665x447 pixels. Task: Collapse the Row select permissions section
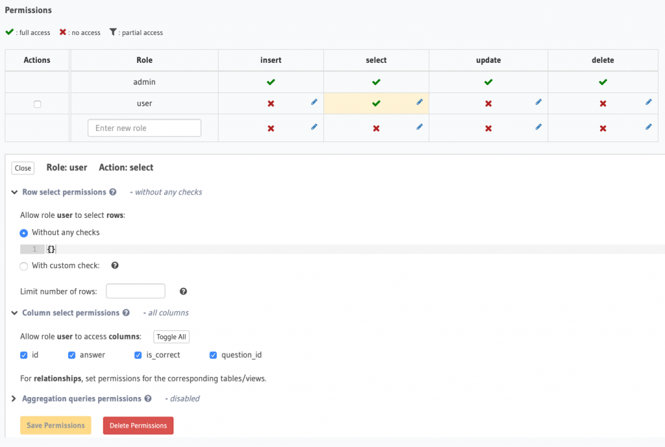tap(14, 192)
